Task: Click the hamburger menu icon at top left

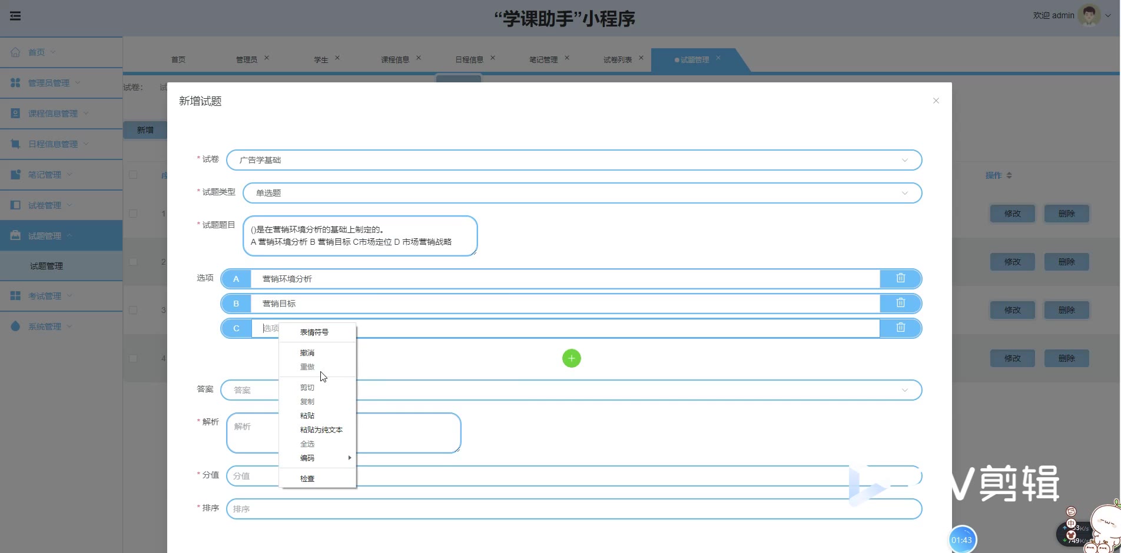Action: click(15, 16)
